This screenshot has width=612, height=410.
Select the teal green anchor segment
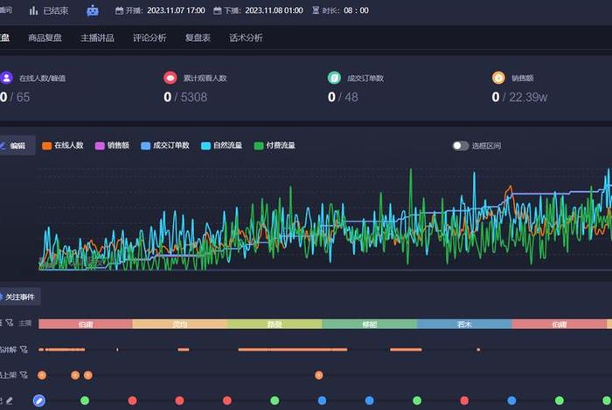pos(370,324)
